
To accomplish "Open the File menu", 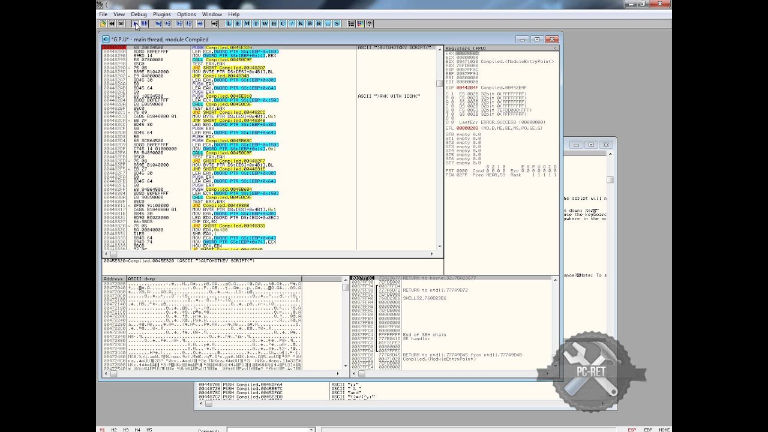I will pos(103,14).
